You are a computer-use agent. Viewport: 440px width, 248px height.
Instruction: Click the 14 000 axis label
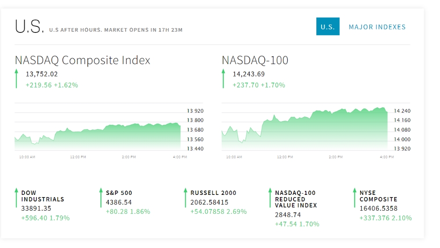(402, 140)
